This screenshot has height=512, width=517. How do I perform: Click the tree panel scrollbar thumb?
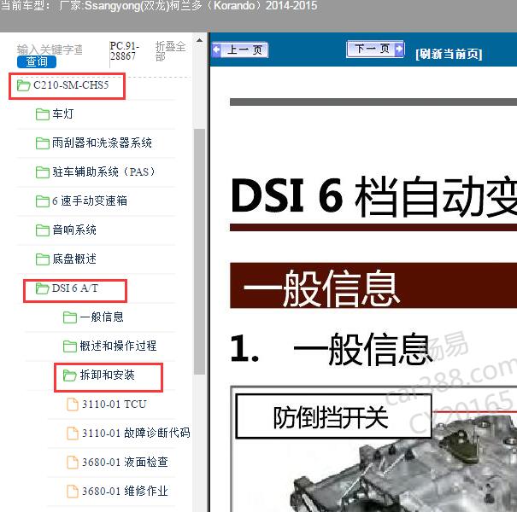(199, 252)
